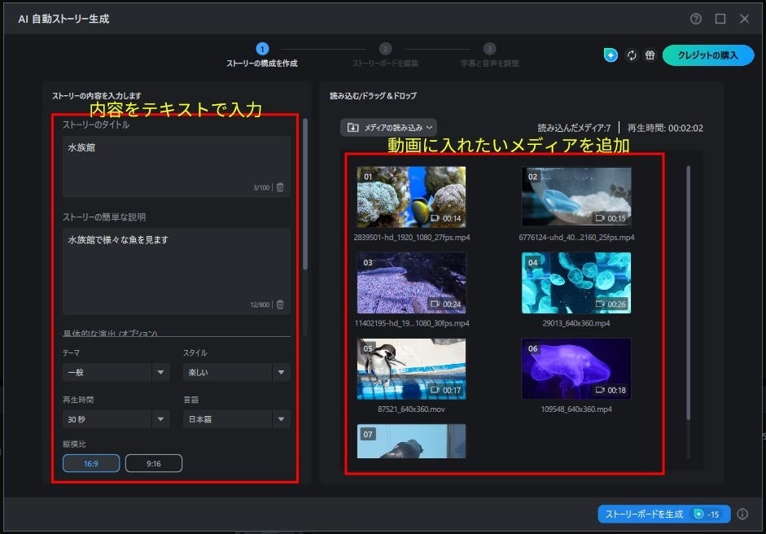Click the blue AI credits icon

(x=611, y=55)
